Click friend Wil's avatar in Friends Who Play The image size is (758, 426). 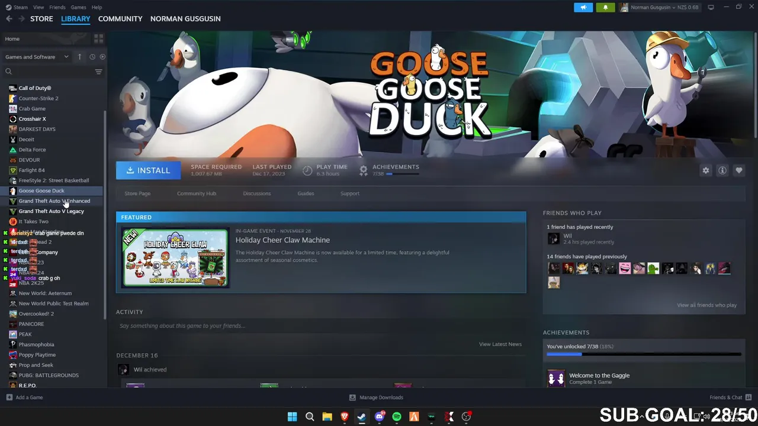pyautogui.click(x=554, y=238)
